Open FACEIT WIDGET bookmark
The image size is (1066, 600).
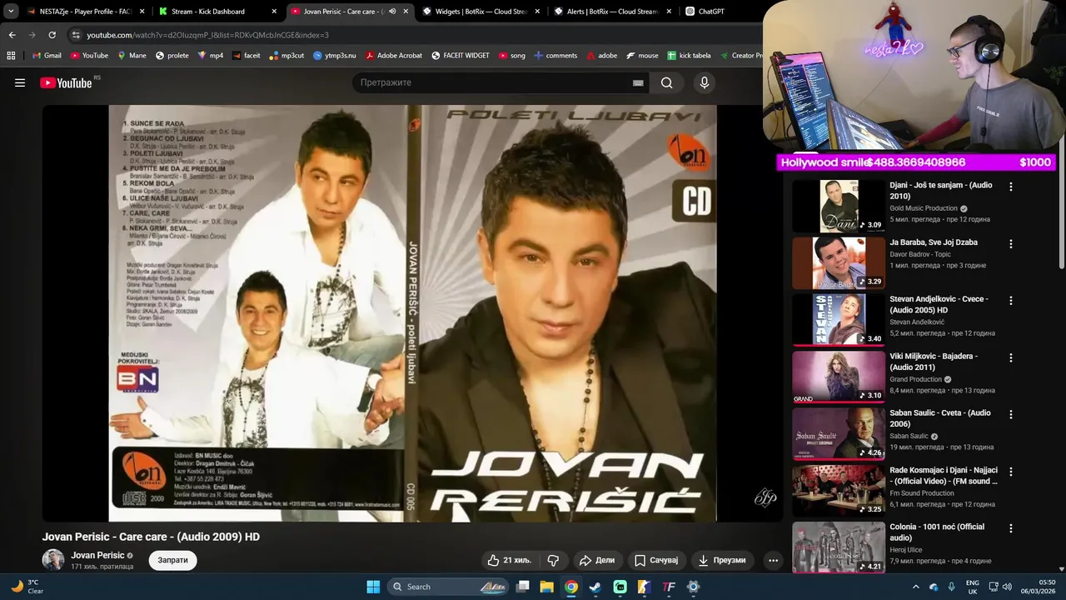tap(461, 56)
